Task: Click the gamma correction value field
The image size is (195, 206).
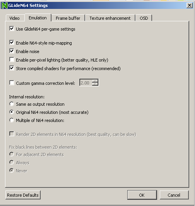Action: [x=86, y=82]
